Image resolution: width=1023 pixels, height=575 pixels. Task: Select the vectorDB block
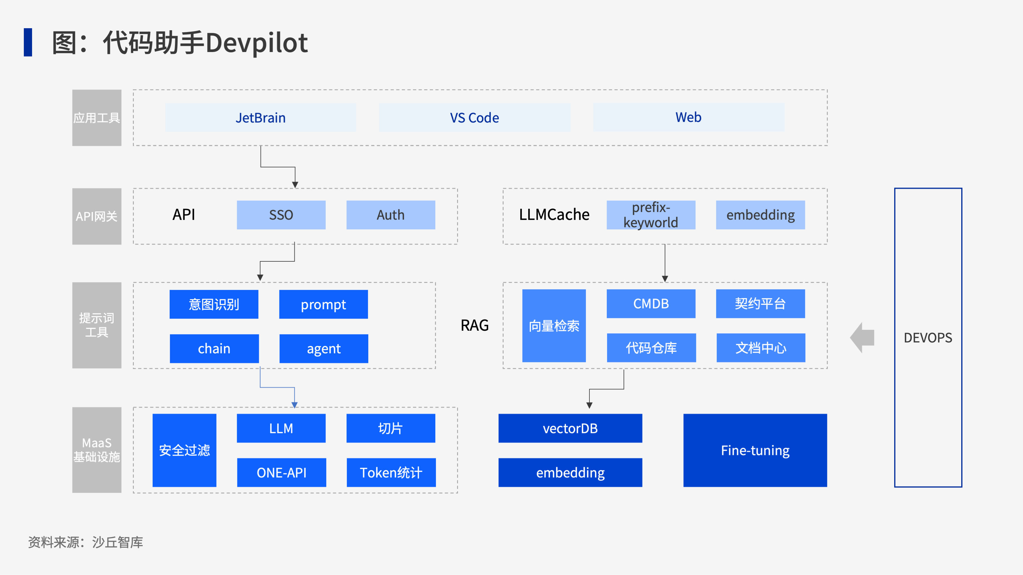[x=570, y=428]
